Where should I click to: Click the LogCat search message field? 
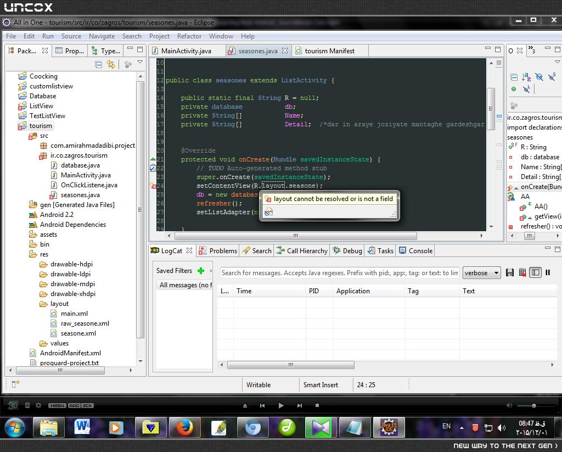[x=340, y=273]
